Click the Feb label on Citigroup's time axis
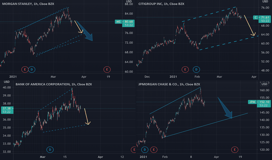Viewport: 272px width, 160px height. (x=197, y=77)
